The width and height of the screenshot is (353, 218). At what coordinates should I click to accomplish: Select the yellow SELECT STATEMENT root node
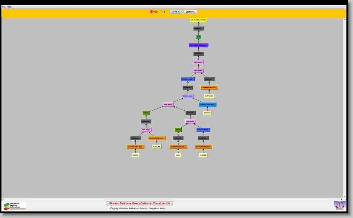point(199,20)
